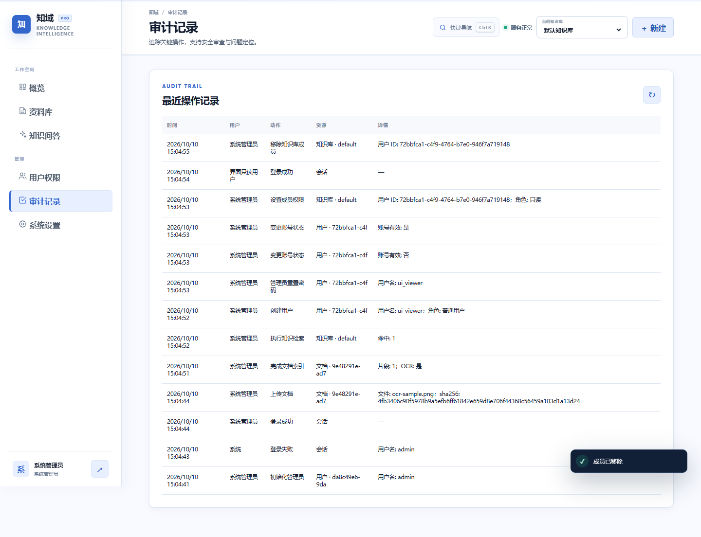Viewport: 701px width, 537px height.
Task: Click the 管理员重置密码 action cell
Action: point(287,286)
